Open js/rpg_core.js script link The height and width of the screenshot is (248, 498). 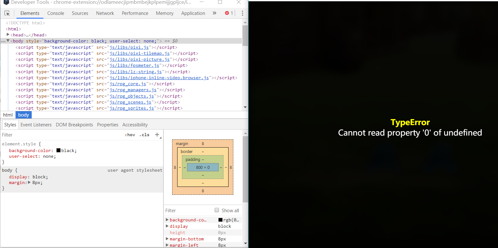(128, 84)
